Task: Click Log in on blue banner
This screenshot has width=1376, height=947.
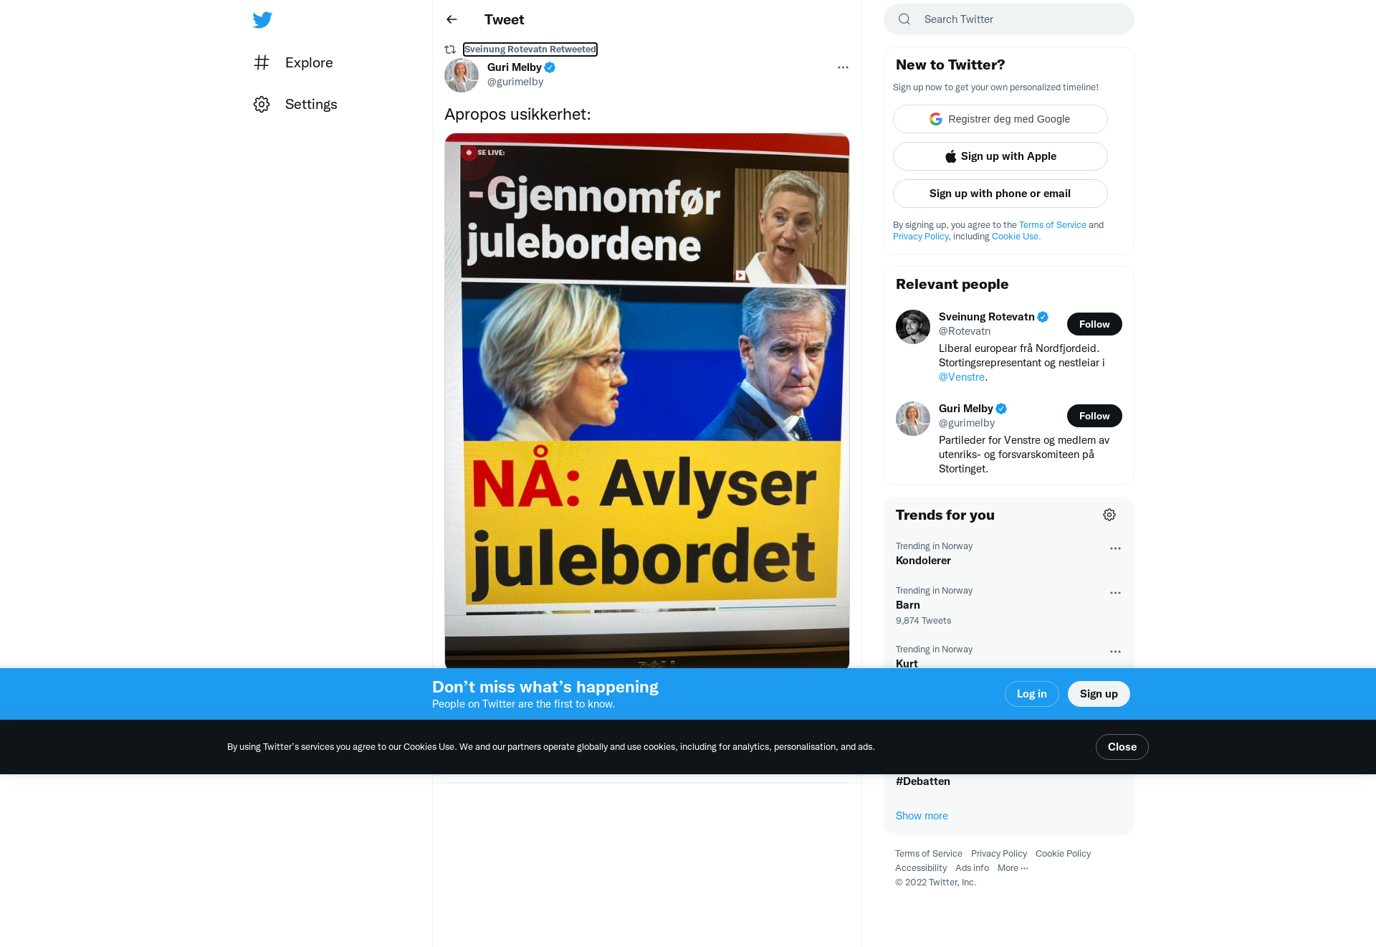Action: (x=1032, y=694)
